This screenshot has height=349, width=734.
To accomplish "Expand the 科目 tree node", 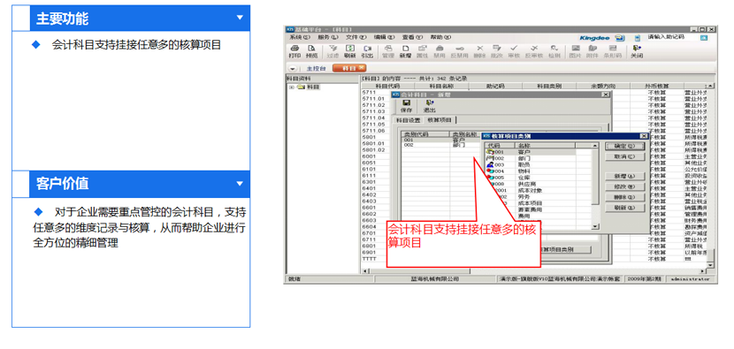I will pos(292,87).
